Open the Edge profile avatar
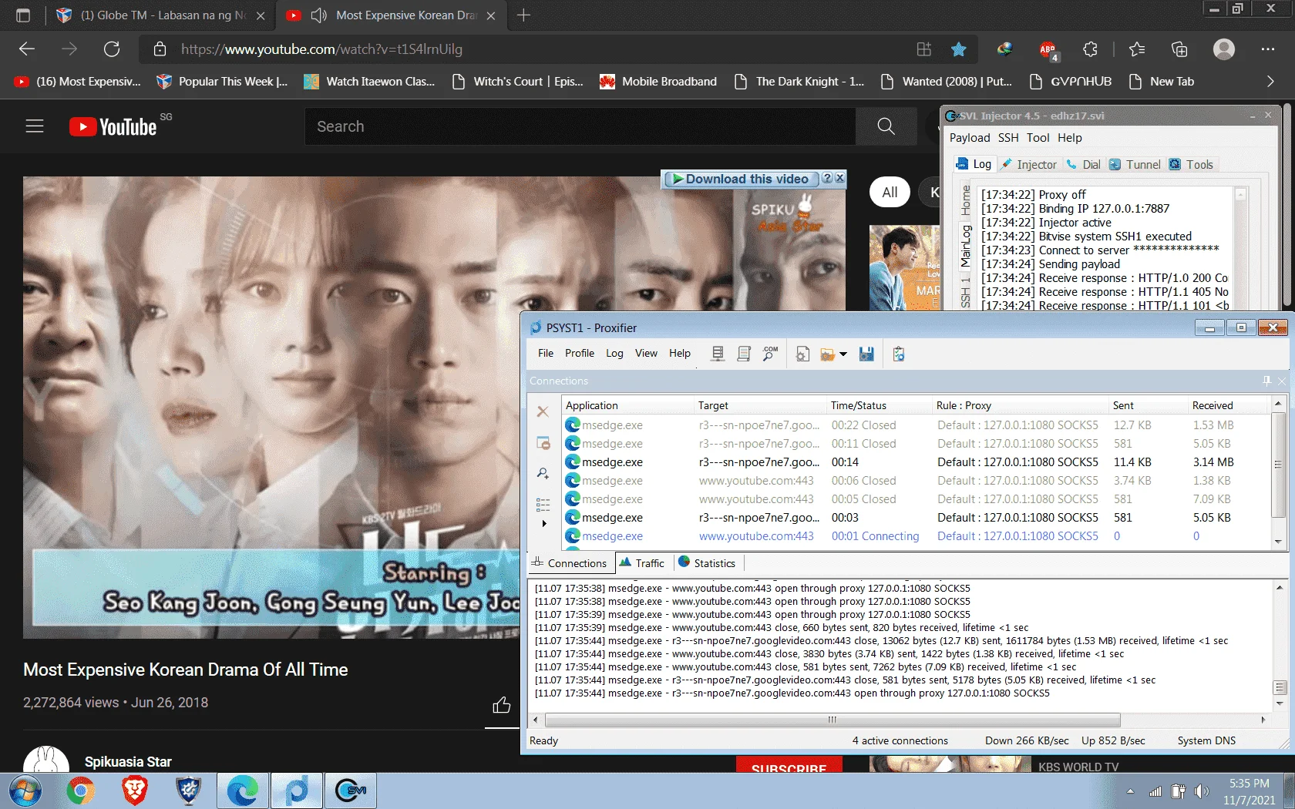This screenshot has width=1295, height=809. tap(1224, 49)
